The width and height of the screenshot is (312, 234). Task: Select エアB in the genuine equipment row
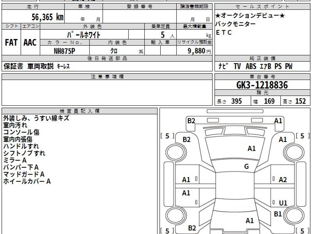point(265,66)
